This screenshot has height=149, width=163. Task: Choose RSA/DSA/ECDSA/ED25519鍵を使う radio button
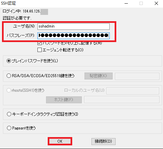pyautogui.click(x=9, y=76)
